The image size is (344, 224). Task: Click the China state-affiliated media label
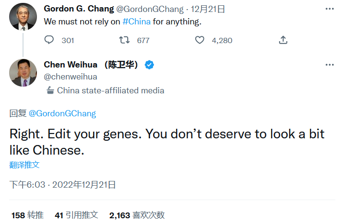point(110,90)
